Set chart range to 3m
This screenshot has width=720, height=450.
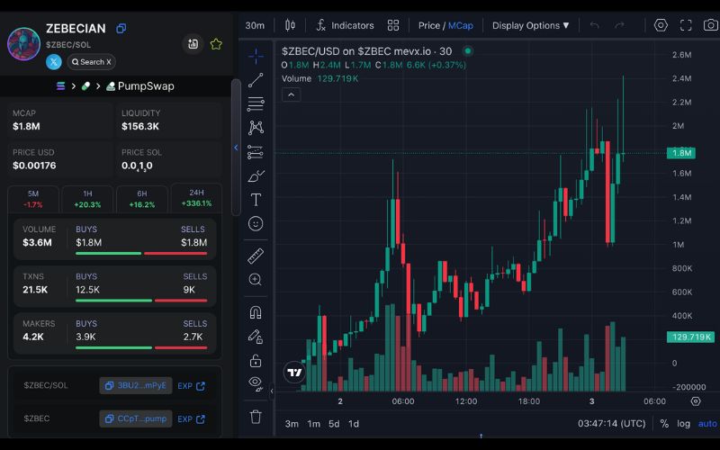tap(292, 424)
